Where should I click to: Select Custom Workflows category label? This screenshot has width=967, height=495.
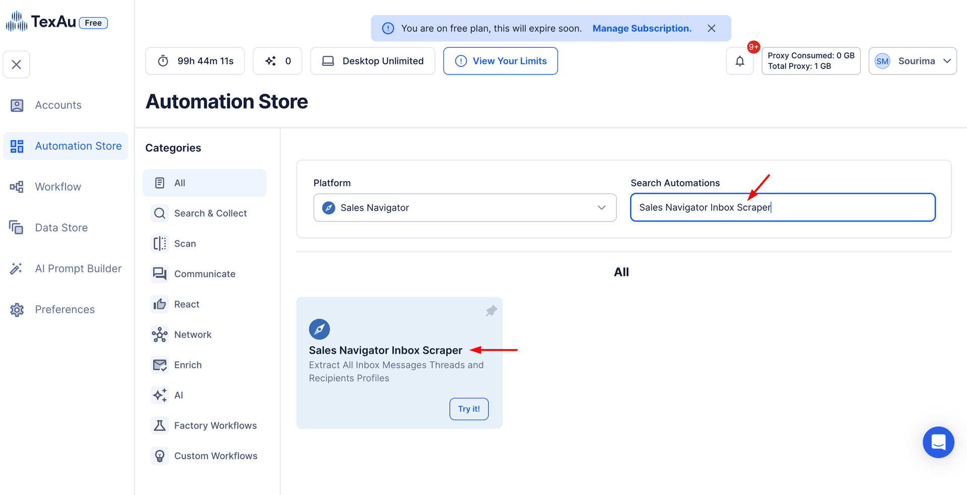point(216,456)
